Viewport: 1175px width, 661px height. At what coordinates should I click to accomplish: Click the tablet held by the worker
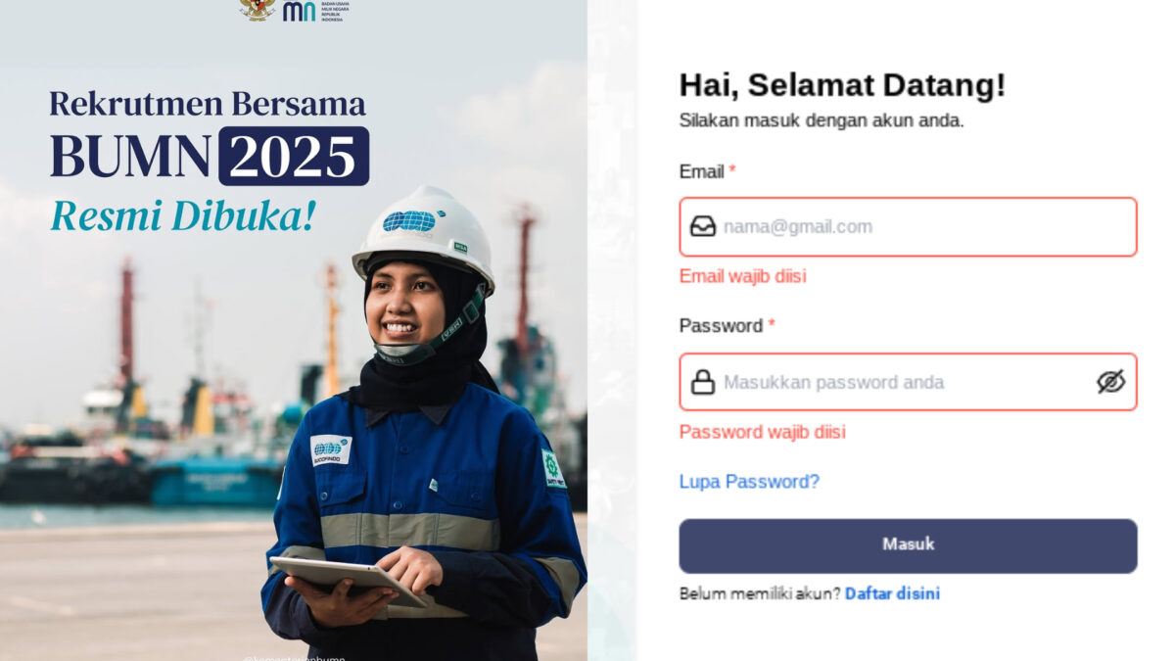coord(348,580)
